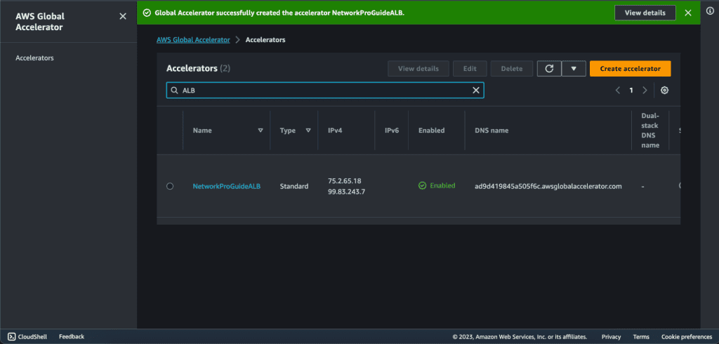Click the IPv4 address 75.2.65.18
This screenshot has width=719, height=344.
(344, 180)
